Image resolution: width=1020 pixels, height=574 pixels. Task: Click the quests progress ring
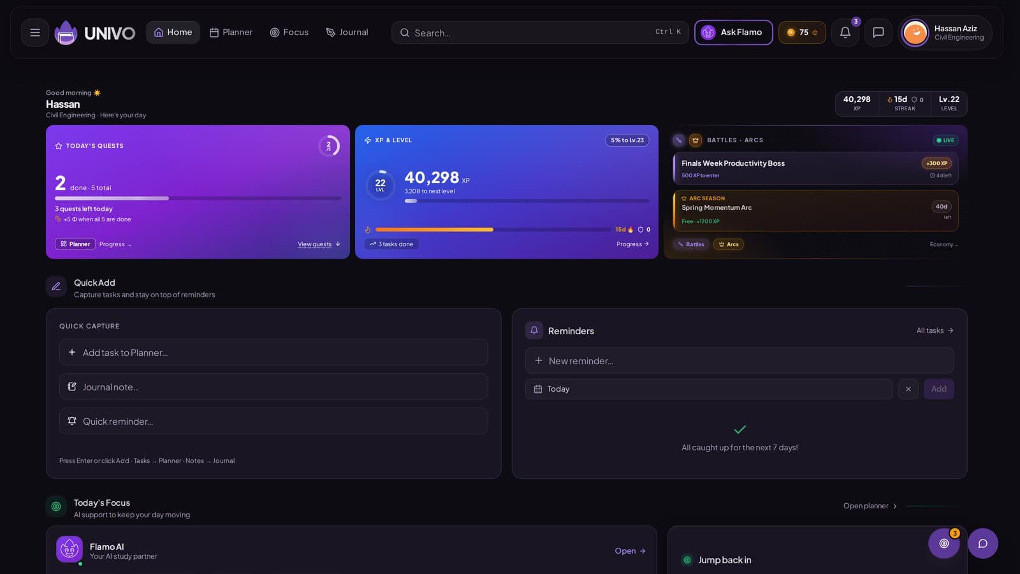[x=329, y=146]
